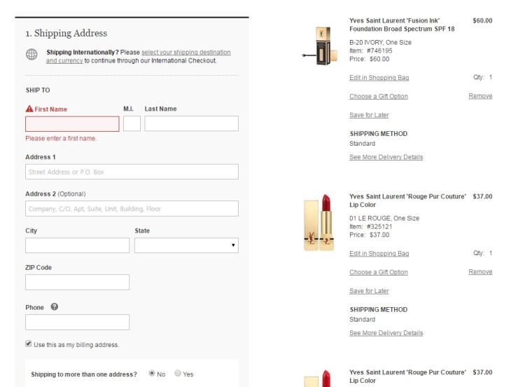The image size is (518, 387).
Task: Toggle Use this as my billing address
Action: tap(29, 344)
